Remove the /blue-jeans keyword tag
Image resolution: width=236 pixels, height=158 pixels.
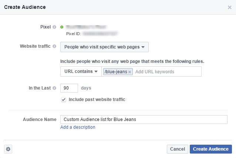(x=129, y=72)
